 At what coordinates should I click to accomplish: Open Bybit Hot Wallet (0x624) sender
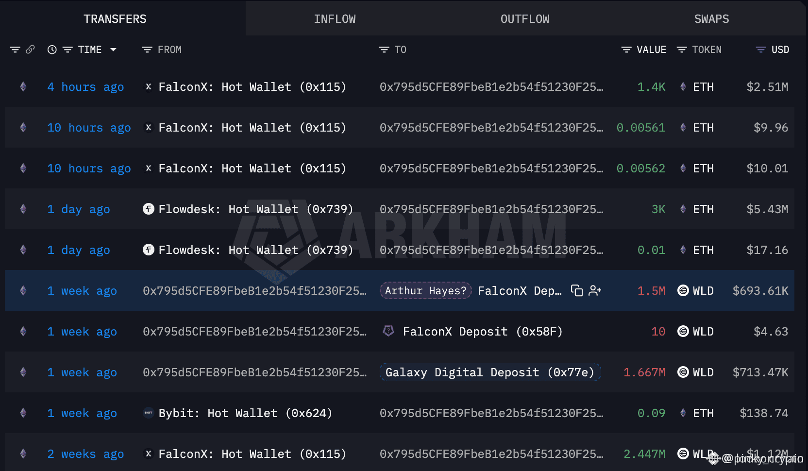(x=245, y=413)
